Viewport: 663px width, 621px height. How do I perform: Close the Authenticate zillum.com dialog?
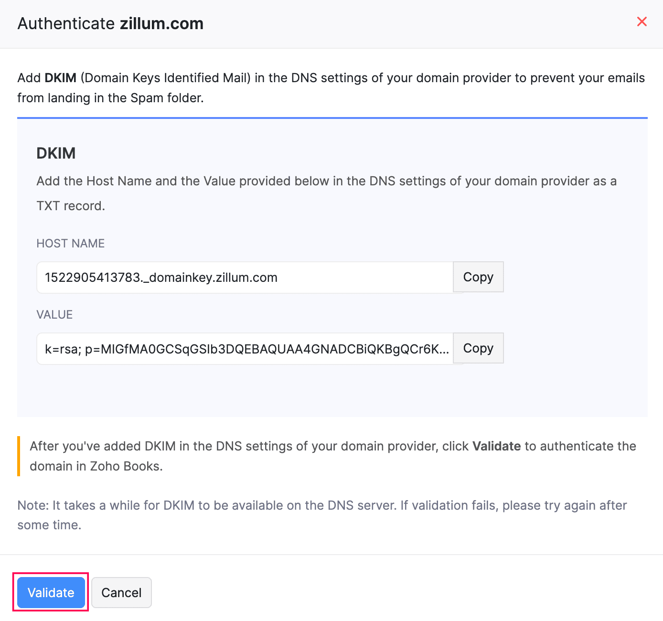click(x=642, y=21)
